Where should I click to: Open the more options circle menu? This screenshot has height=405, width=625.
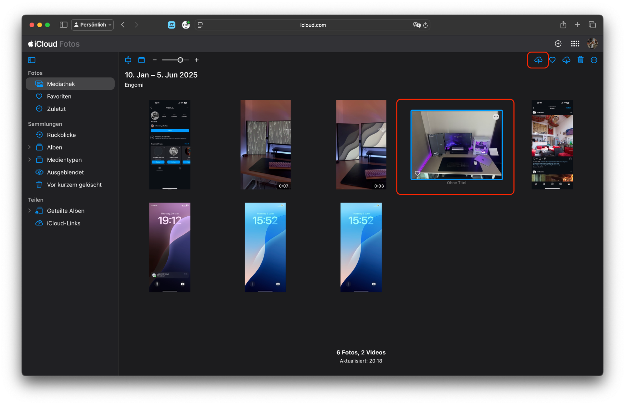point(594,60)
